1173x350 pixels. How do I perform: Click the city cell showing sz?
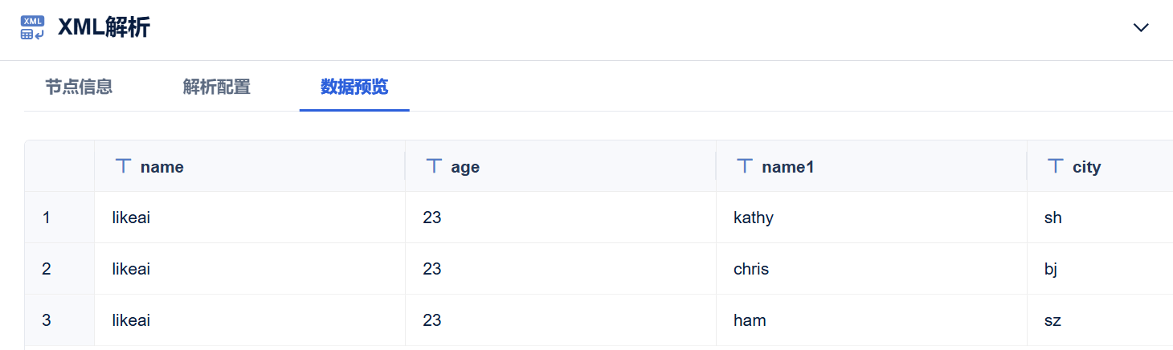click(1100, 320)
